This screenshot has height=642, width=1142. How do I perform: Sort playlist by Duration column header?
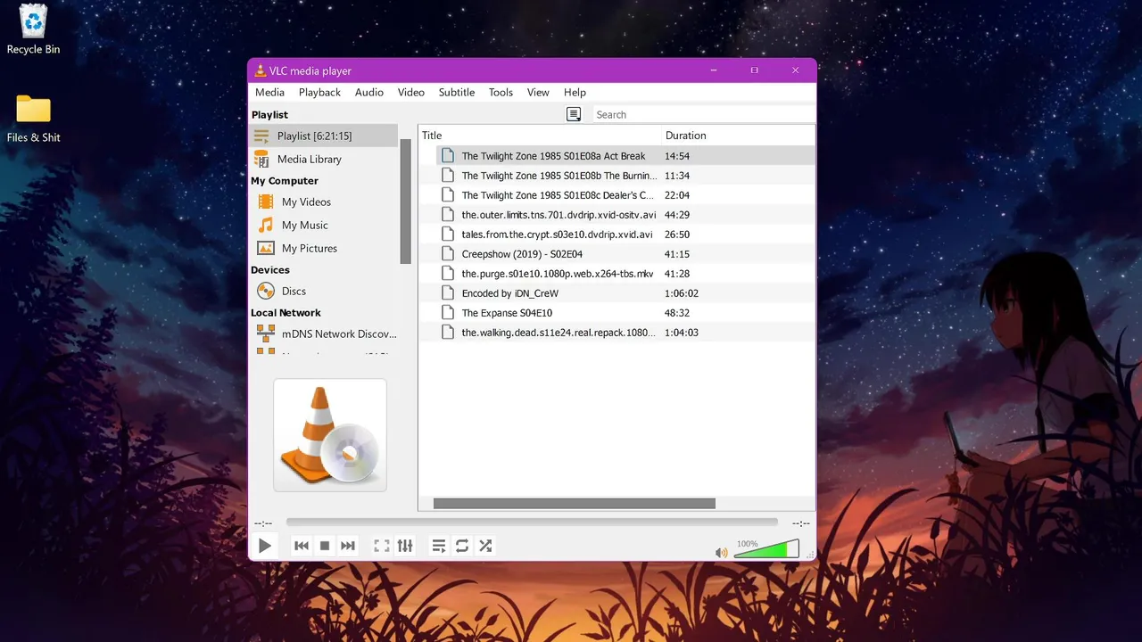pos(738,136)
